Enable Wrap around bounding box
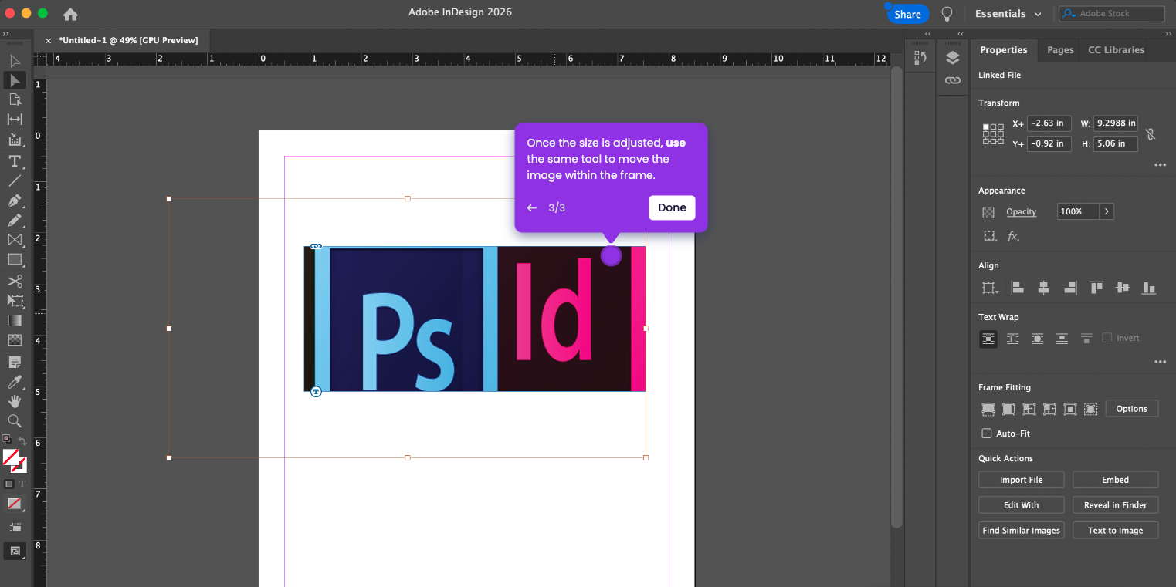This screenshot has height=587, width=1176. 1013,339
